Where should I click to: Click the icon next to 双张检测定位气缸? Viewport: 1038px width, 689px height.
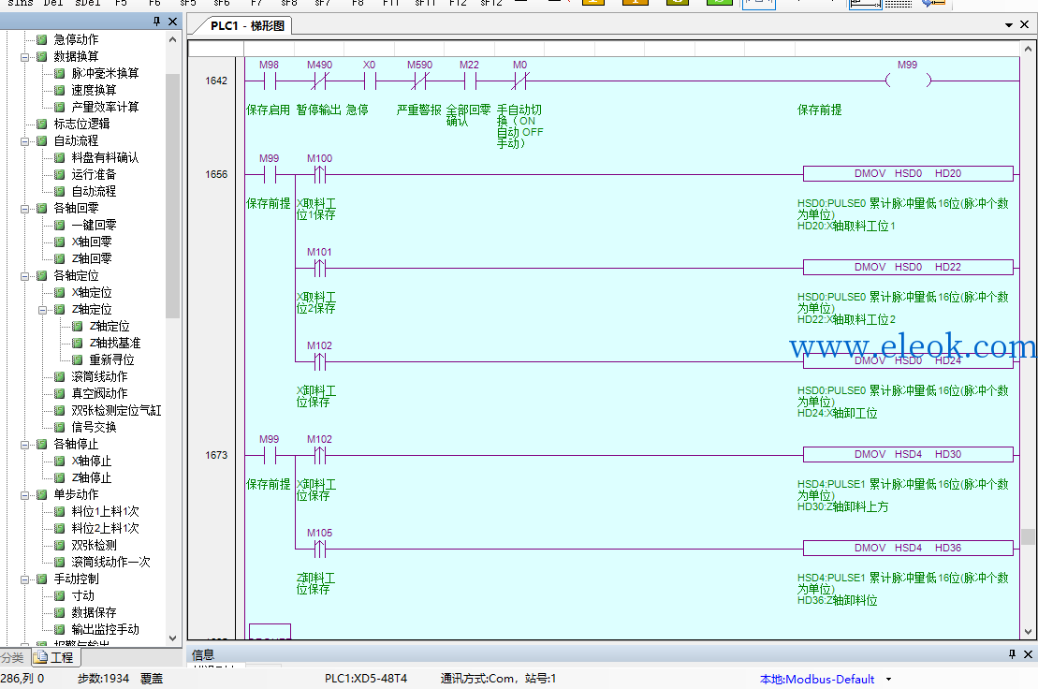60,410
